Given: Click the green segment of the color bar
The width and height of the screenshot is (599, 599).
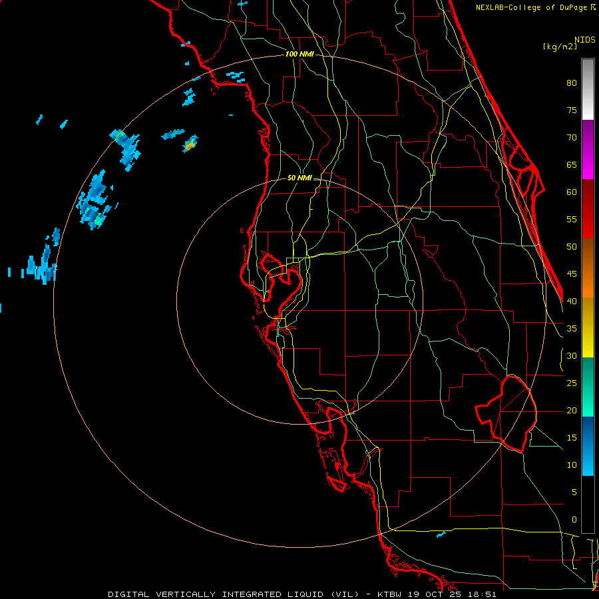Looking at the screenshot, I should 588,387.
